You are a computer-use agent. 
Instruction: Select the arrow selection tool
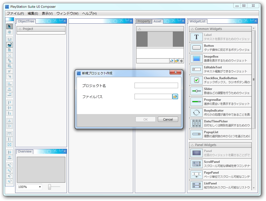(9, 26)
